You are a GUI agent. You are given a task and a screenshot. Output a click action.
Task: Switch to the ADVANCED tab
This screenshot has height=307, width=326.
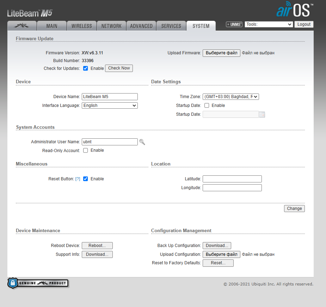point(141,26)
